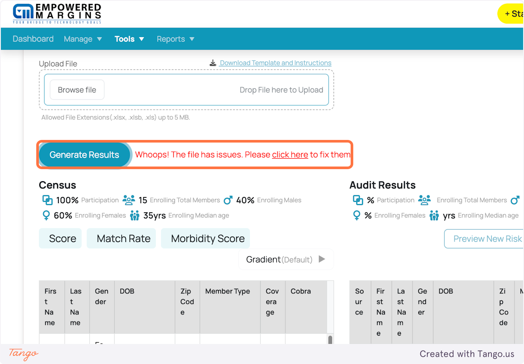Click Browse file to upload a spreadsheet
524x364 pixels.
[77, 89]
